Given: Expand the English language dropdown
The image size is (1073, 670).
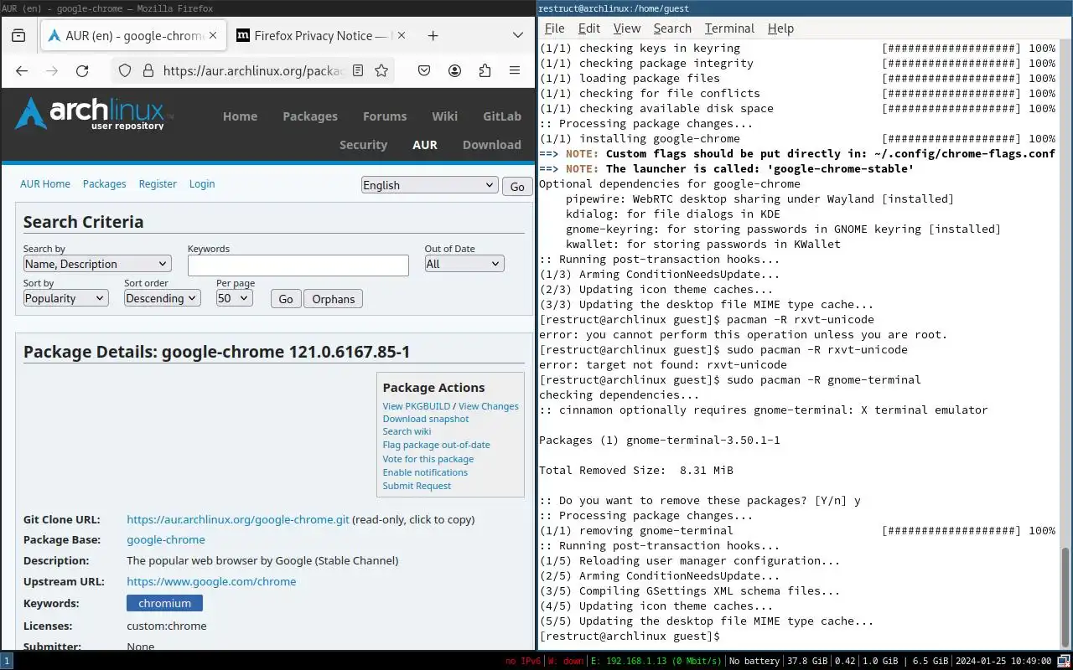Looking at the screenshot, I should [x=430, y=185].
